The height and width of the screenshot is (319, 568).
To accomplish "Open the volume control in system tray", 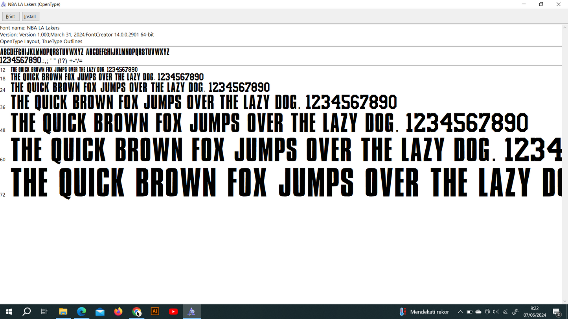I will [x=496, y=312].
